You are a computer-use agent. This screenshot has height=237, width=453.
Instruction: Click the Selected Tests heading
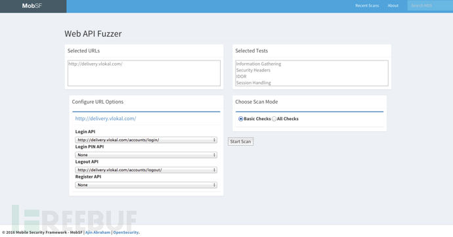[251, 51]
